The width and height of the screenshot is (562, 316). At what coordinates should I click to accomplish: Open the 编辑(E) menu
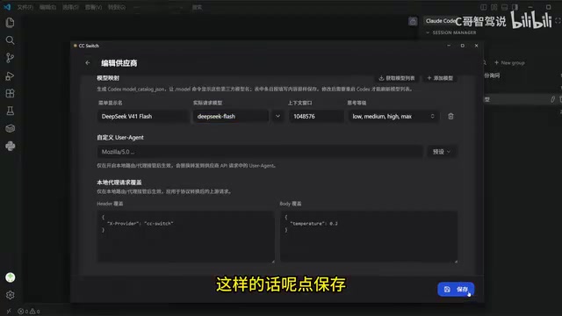pos(47,7)
